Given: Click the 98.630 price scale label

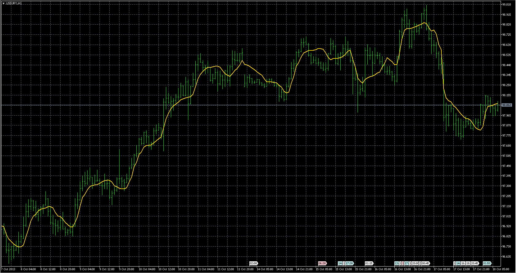Looking at the screenshot, I should tap(506, 45).
